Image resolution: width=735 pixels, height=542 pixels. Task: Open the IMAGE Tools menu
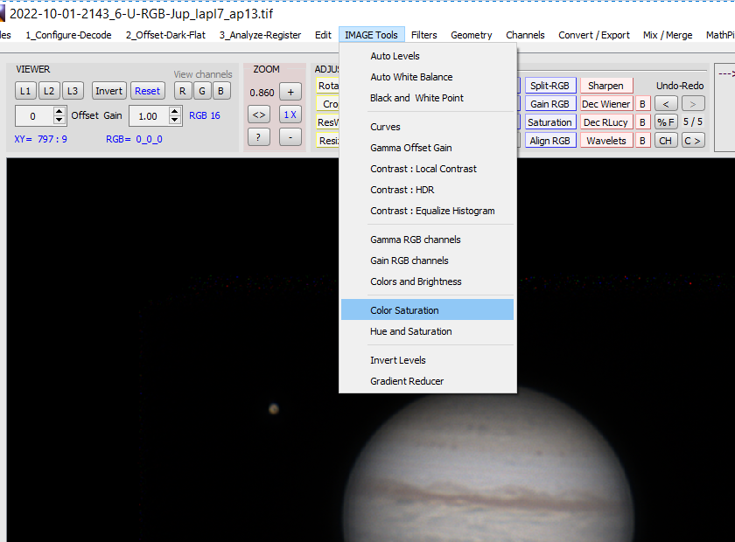coord(371,35)
